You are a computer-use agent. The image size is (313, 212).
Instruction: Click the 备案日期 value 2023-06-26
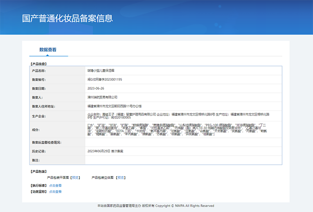[96, 88]
